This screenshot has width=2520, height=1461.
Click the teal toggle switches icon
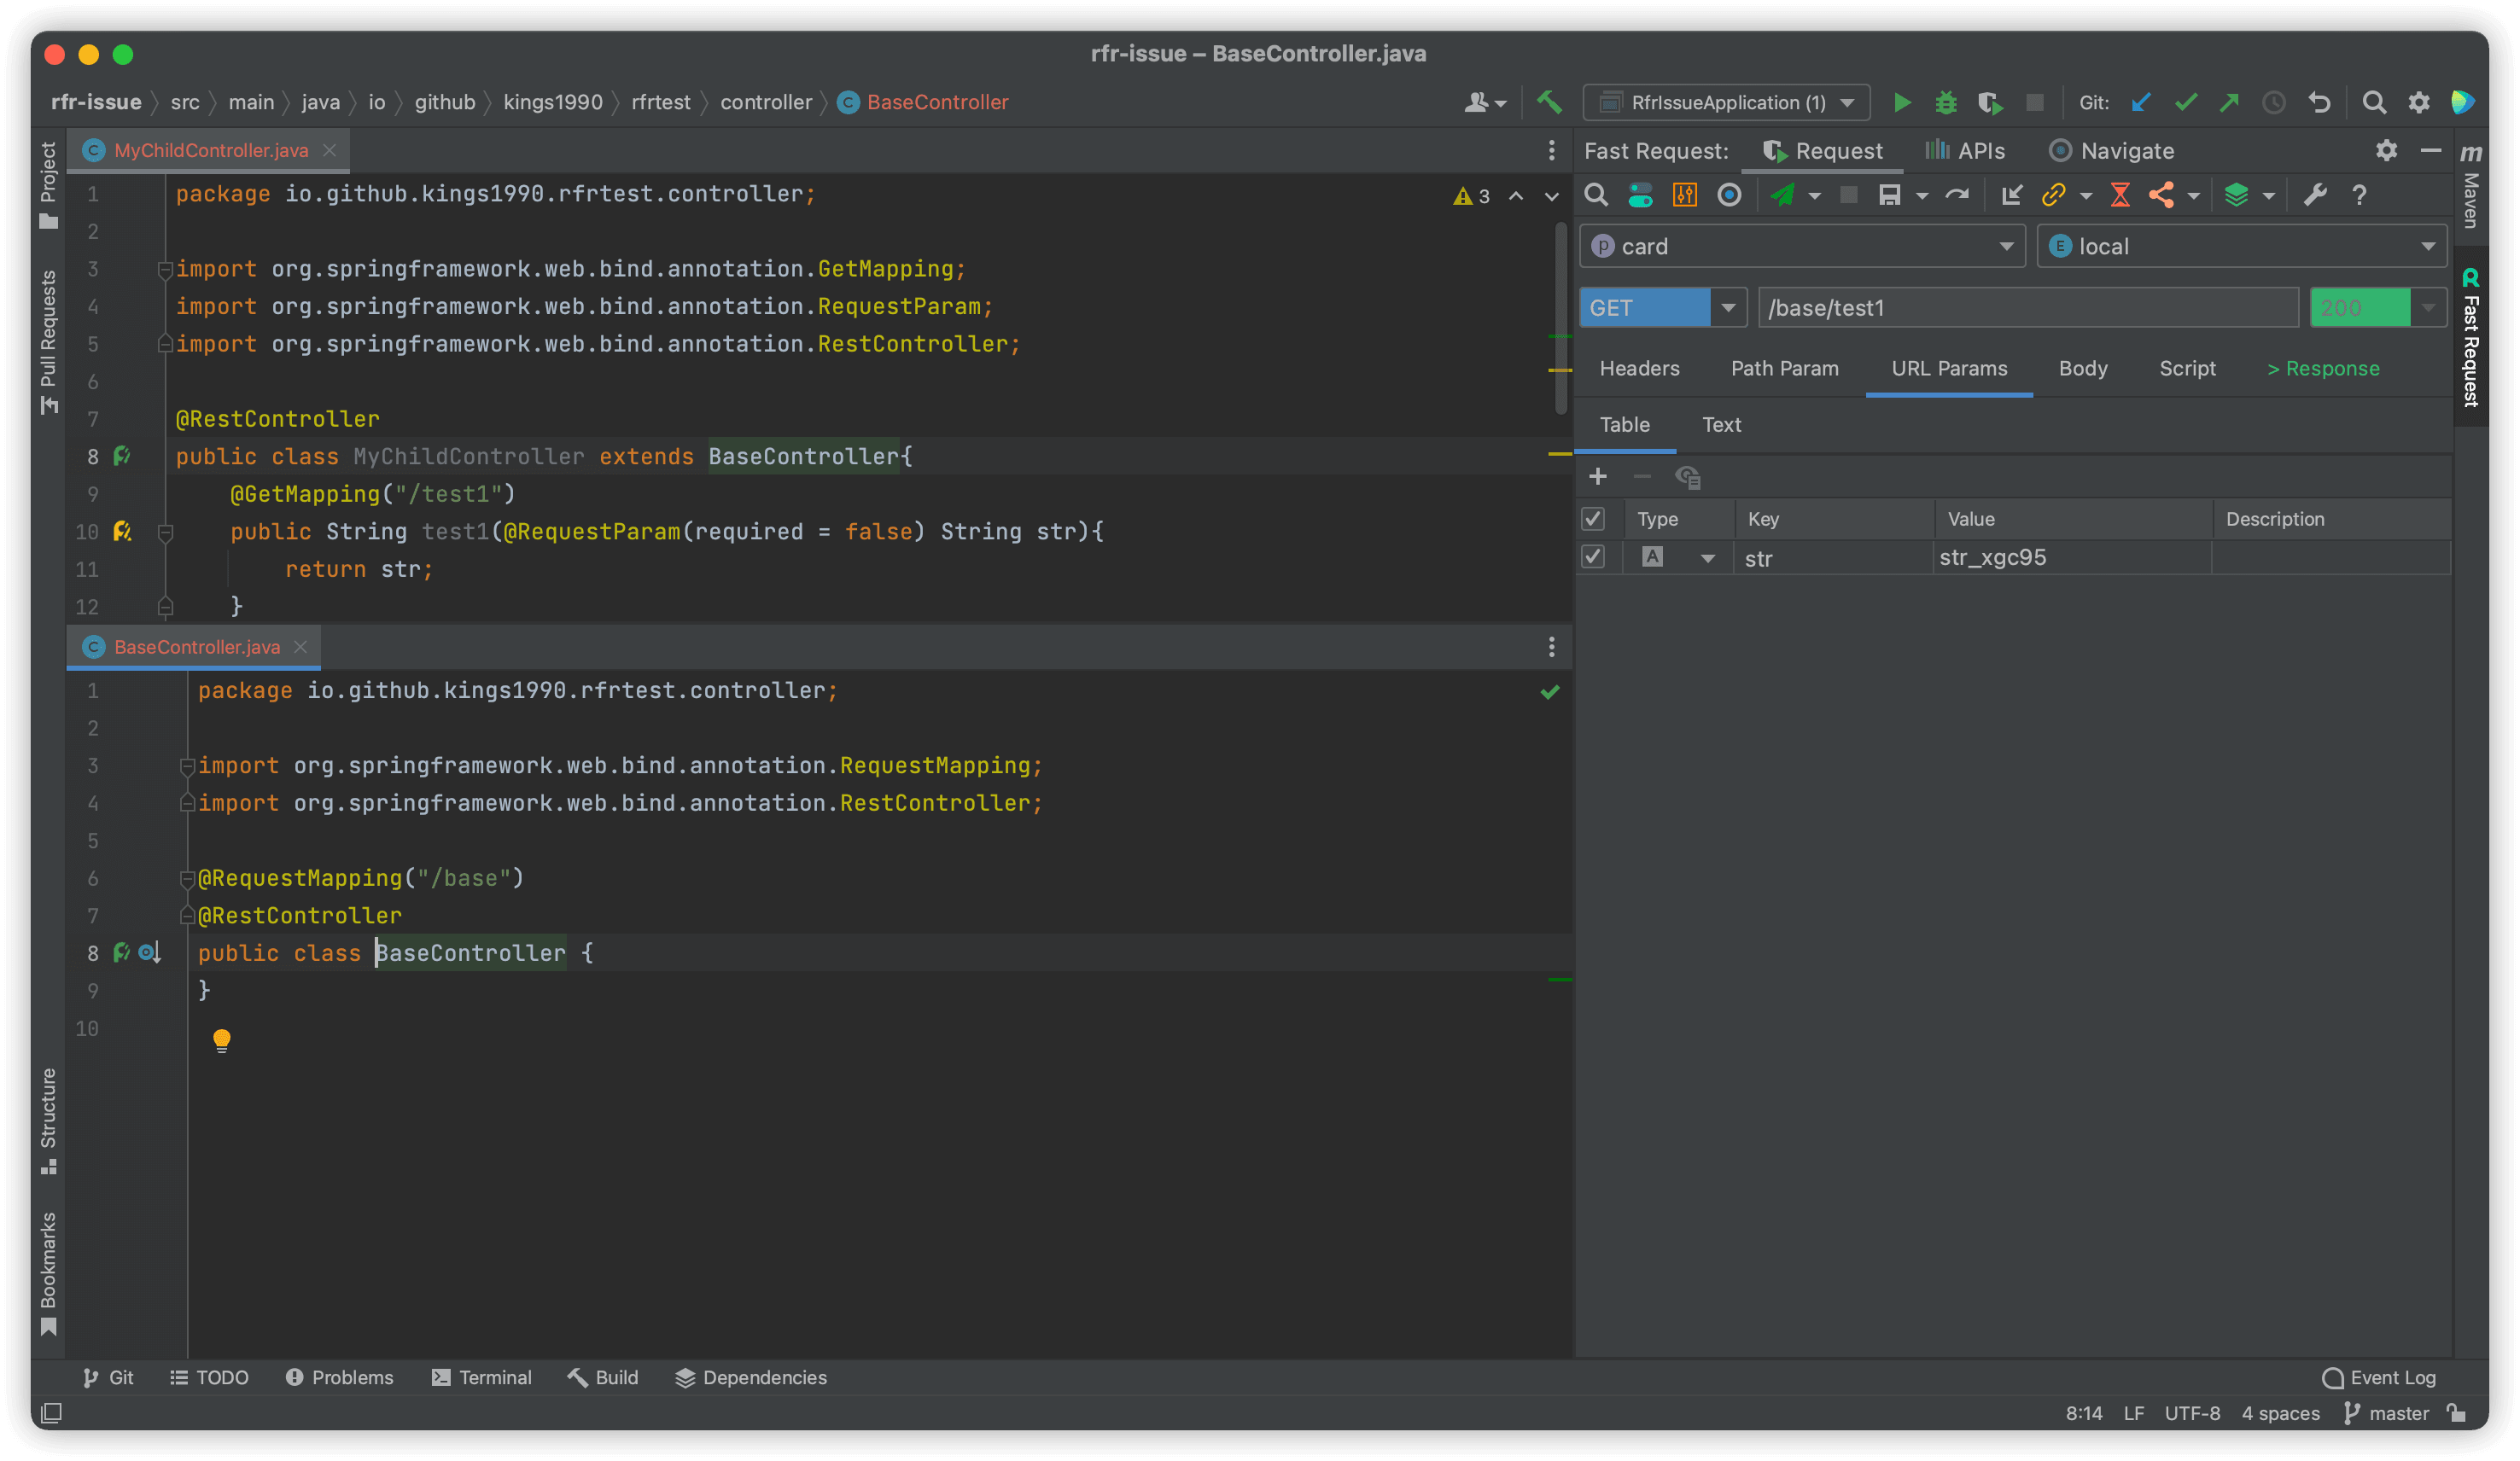tap(1640, 195)
